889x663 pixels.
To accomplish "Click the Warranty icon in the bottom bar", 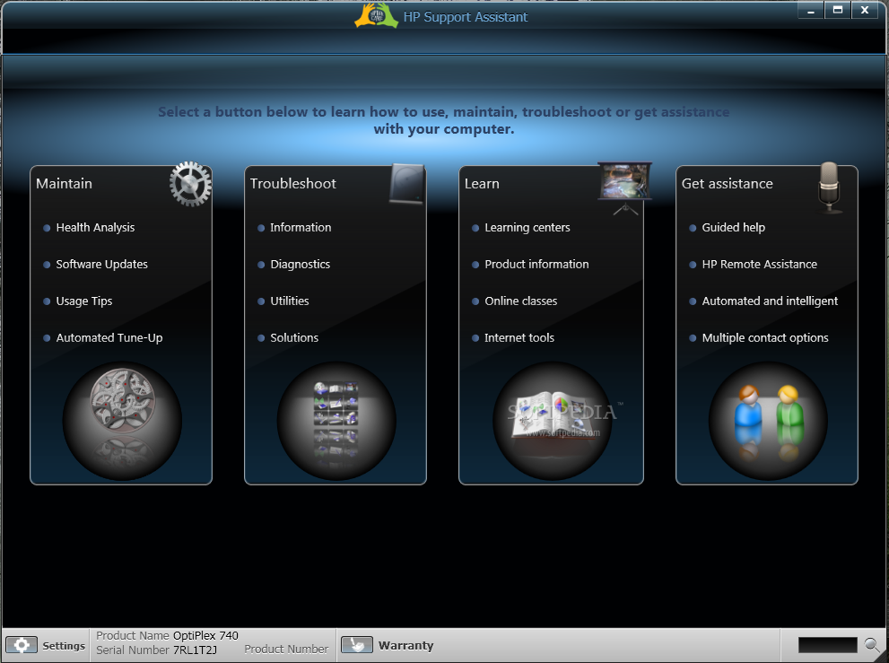I will point(357,645).
